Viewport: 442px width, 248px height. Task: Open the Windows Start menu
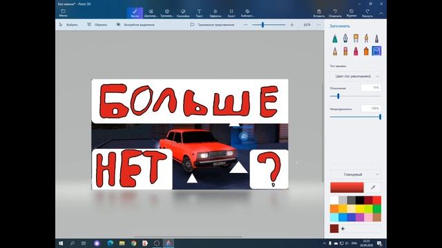click(x=61, y=243)
